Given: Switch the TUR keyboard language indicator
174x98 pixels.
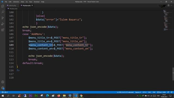Looking at the screenshot, I should [x=158, y=96].
